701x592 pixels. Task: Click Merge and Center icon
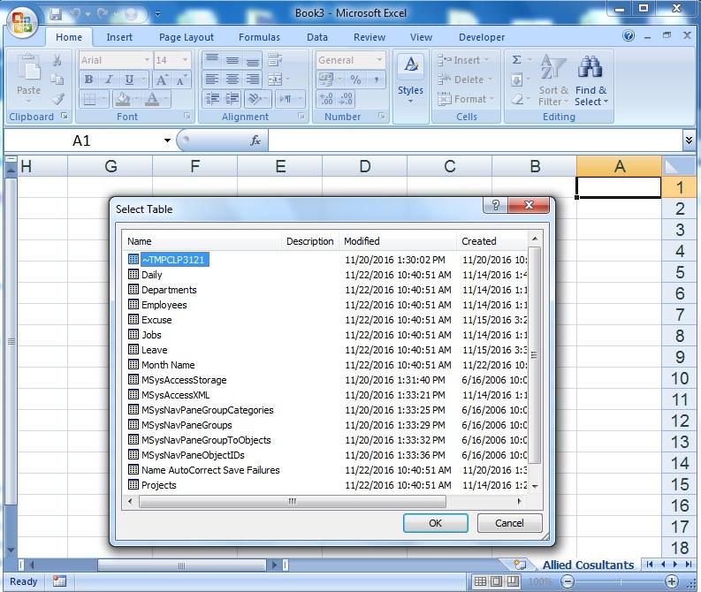click(x=275, y=80)
